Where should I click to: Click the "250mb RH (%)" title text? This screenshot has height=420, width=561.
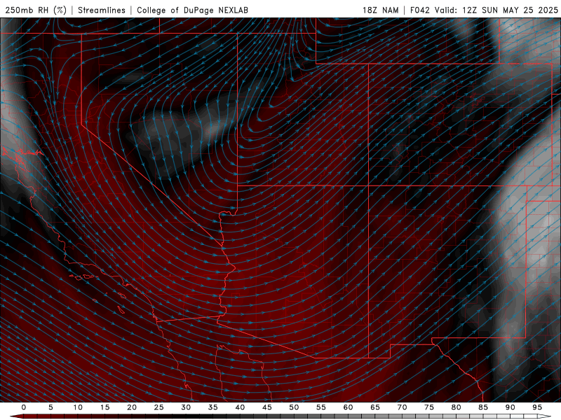click(36, 10)
